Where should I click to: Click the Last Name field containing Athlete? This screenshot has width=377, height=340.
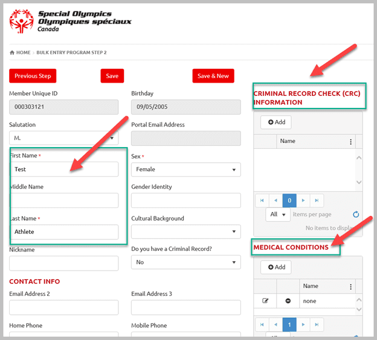click(x=65, y=231)
